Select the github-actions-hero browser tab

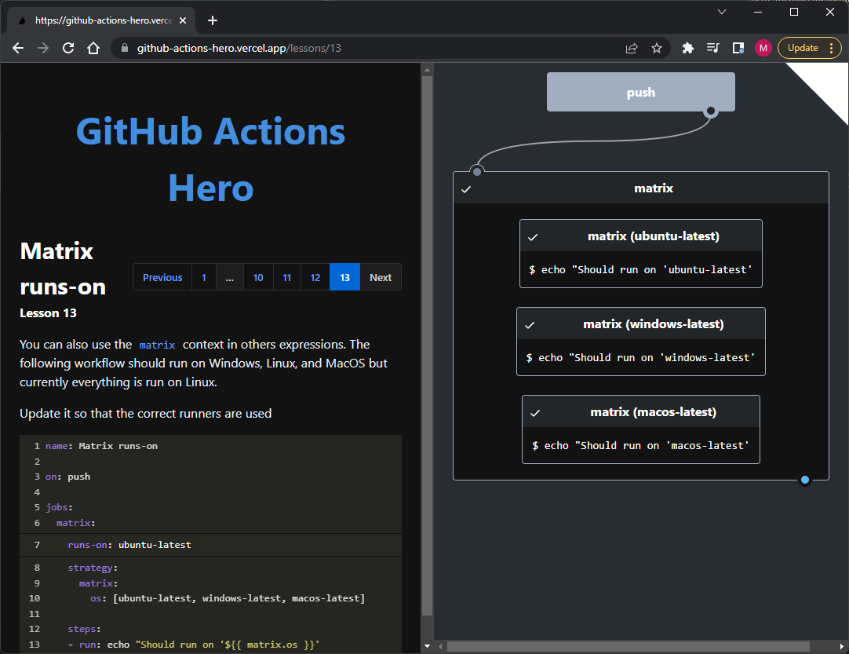pyautogui.click(x=101, y=20)
